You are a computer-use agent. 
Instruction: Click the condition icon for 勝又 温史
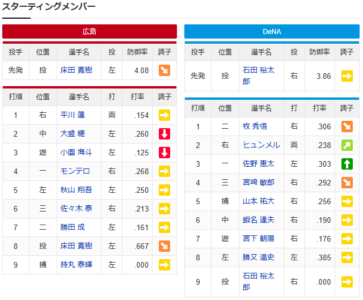point(347,257)
